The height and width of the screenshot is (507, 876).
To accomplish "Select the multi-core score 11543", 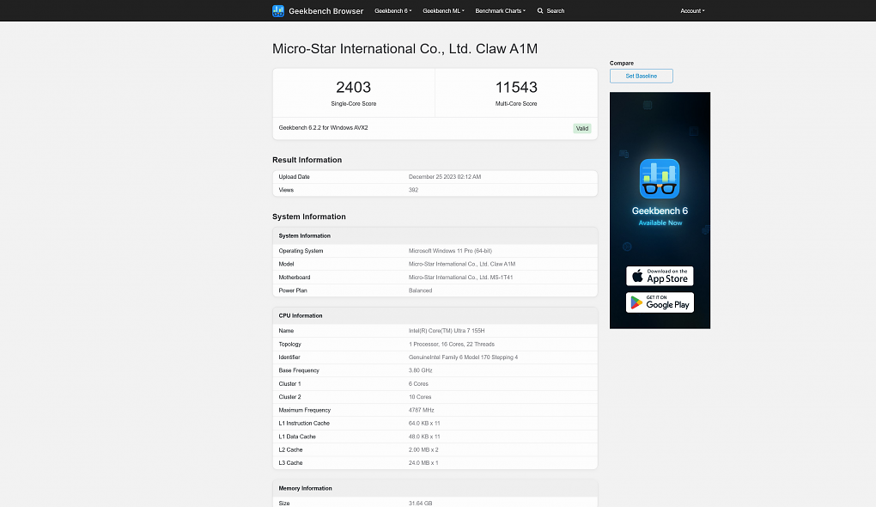I will coord(516,87).
